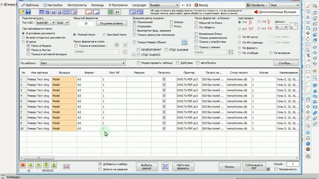Check the Блоком checkbox
This screenshot has height=179, width=319.
click(171, 22)
